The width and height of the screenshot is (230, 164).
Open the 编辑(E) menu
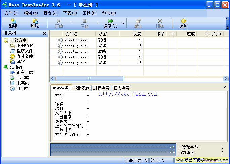[31, 13]
